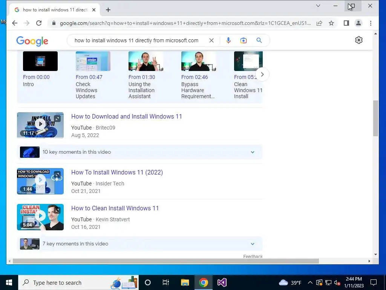Open the Chrome profile avatar
This screenshot has height=290, width=386.
point(358,23)
